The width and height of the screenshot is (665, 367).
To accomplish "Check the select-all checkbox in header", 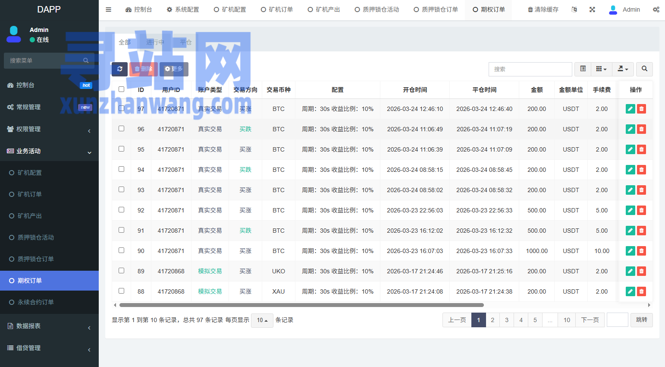I will [122, 89].
